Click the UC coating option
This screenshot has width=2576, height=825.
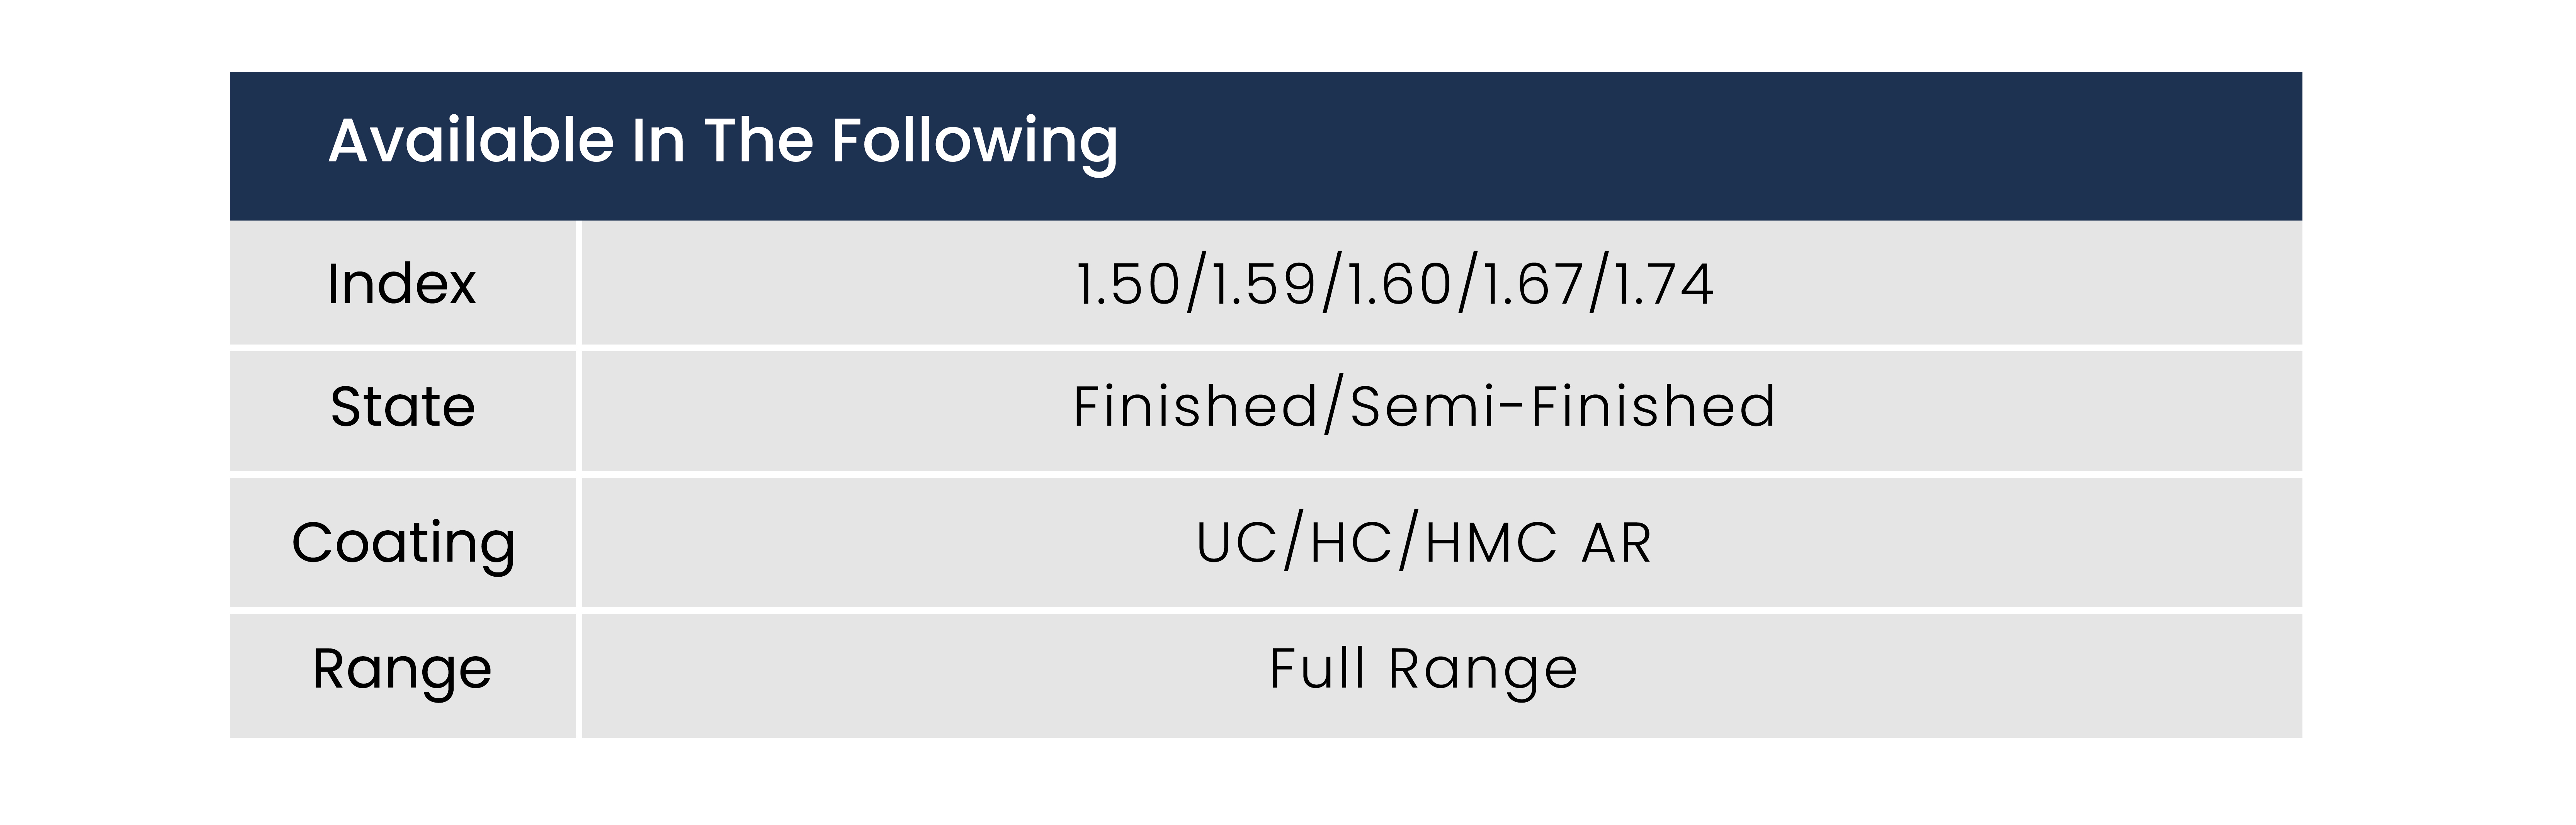tap(1237, 544)
